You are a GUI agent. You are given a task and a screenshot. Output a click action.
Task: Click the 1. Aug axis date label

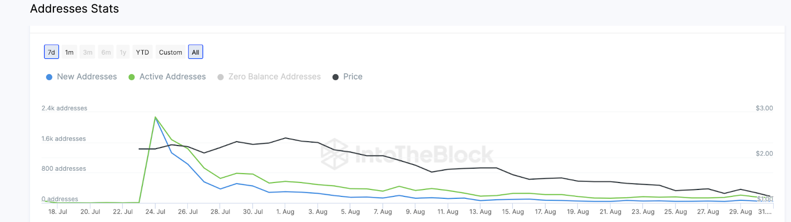(285, 212)
